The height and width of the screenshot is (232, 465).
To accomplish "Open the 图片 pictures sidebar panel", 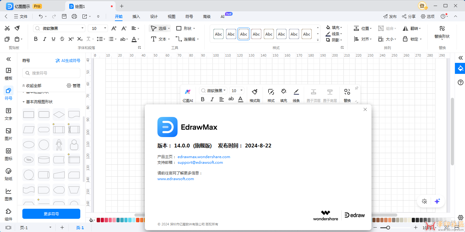I will [9, 134].
